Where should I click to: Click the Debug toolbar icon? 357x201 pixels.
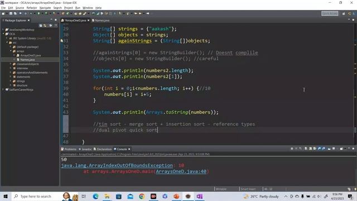click(31, 13)
